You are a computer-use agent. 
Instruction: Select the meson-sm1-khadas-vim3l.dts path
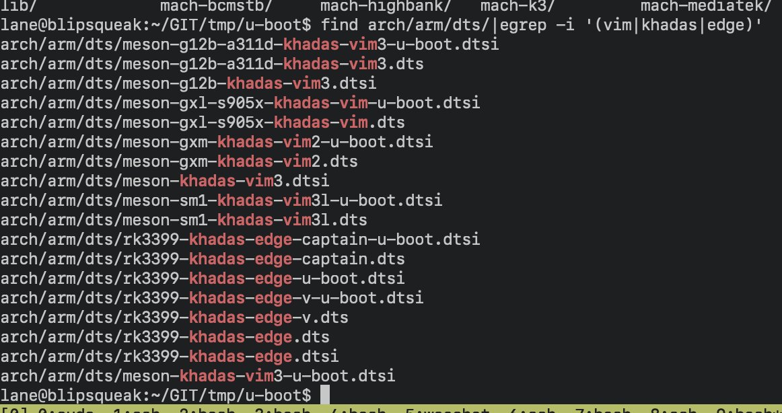[x=184, y=220]
